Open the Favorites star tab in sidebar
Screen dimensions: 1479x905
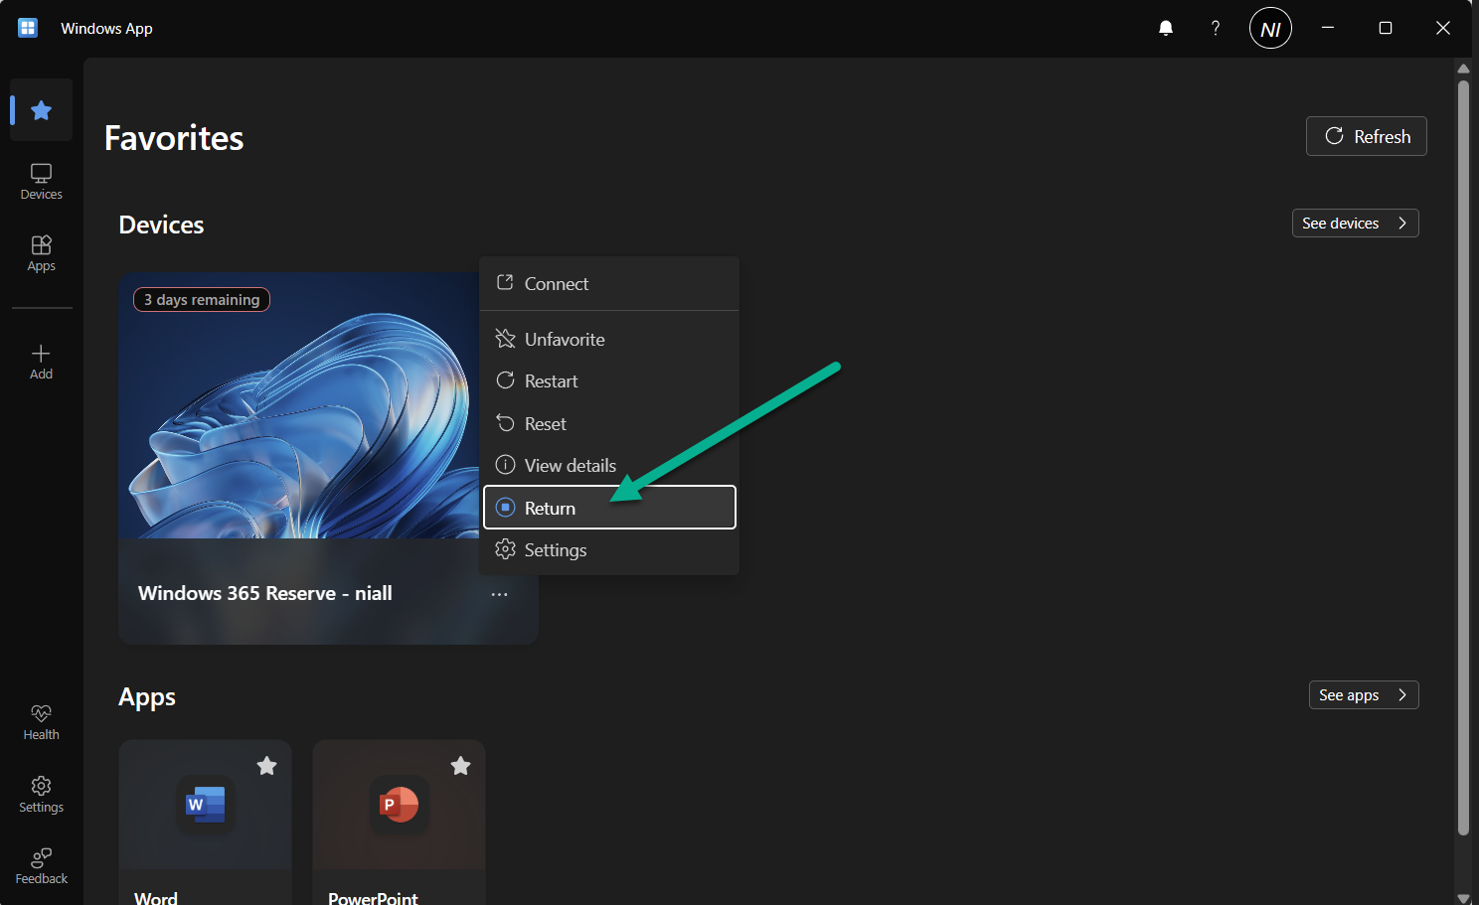pos(41,110)
